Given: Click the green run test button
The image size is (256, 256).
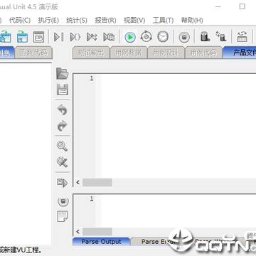Looking at the screenshot, I should [x=130, y=37].
